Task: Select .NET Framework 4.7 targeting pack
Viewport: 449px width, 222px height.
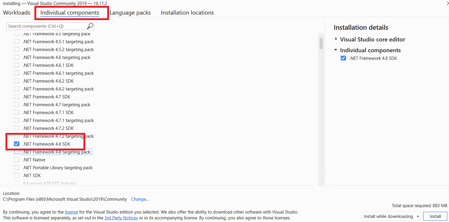Action: [x=16, y=104]
